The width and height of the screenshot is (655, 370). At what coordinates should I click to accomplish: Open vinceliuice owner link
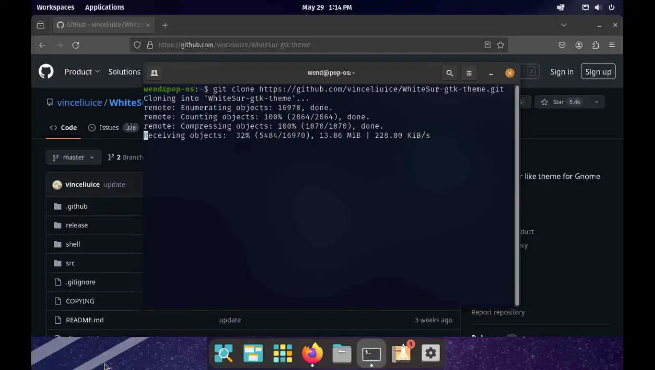click(79, 103)
